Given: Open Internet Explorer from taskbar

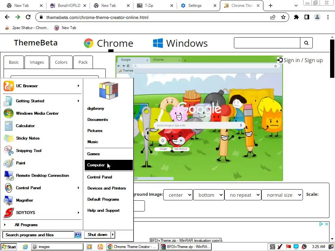Looking at the screenshot, I should click(25, 247).
